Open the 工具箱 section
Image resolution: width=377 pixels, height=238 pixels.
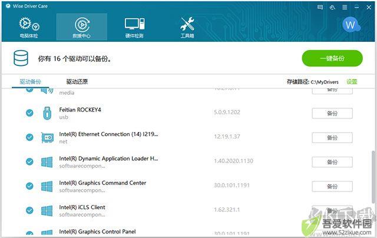click(187, 28)
